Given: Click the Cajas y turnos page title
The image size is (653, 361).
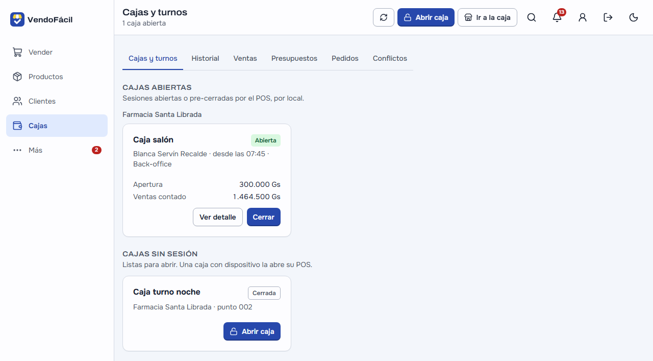Looking at the screenshot, I should 155,12.
